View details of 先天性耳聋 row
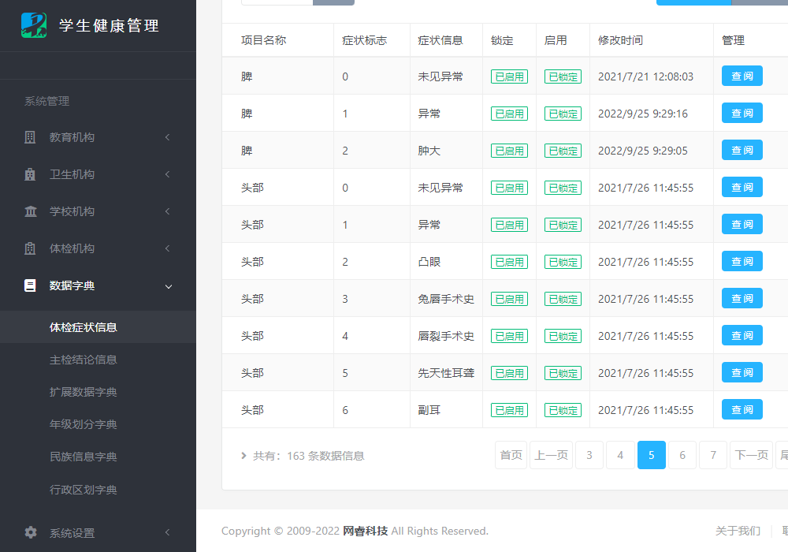 pos(742,372)
